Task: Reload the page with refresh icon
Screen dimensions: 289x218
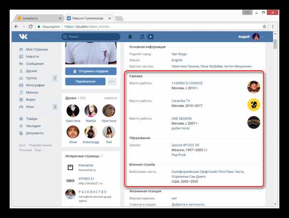Action: [31, 26]
